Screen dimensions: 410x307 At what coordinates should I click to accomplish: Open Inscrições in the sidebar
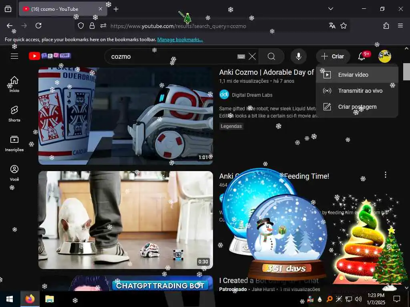(x=14, y=144)
